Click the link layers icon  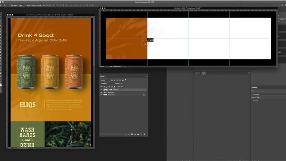pyautogui.click(x=126, y=134)
